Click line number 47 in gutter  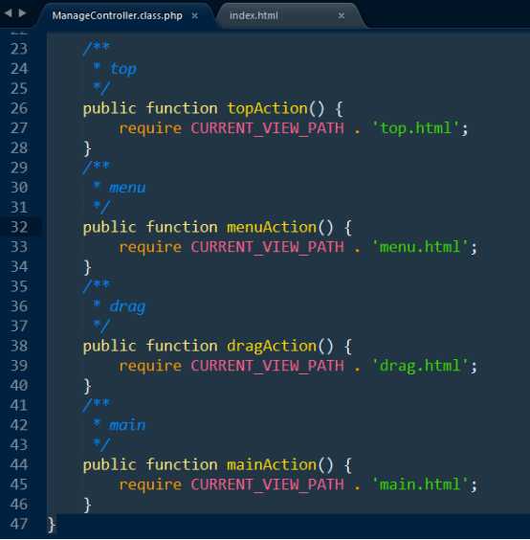(19, 524)
